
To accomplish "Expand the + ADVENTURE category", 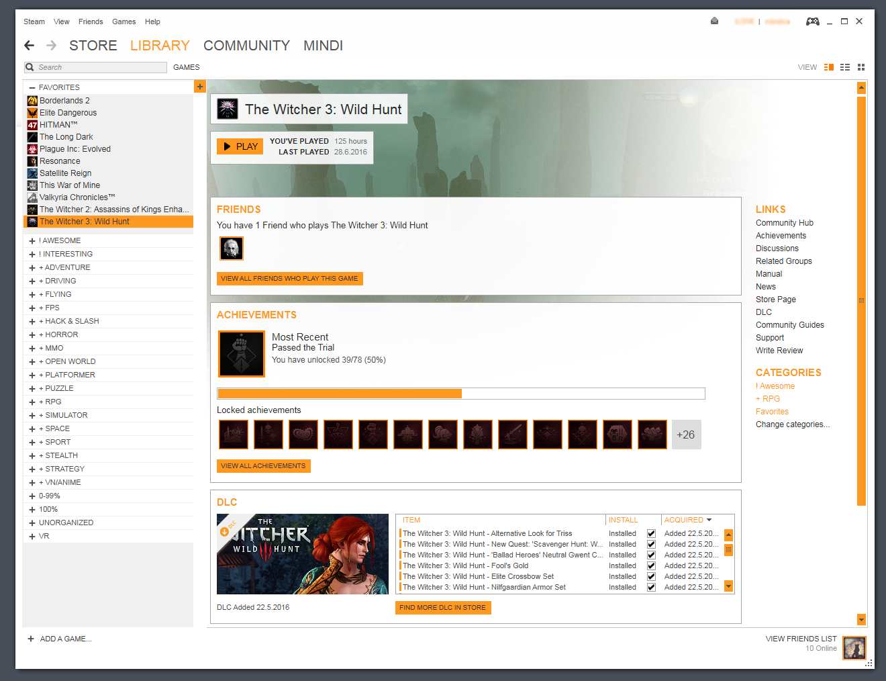I will click(x=32, y=267).
